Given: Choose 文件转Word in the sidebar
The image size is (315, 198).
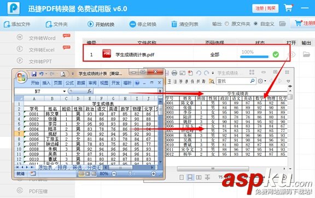Looking at the screenshot, I should [x=42, y=38].
